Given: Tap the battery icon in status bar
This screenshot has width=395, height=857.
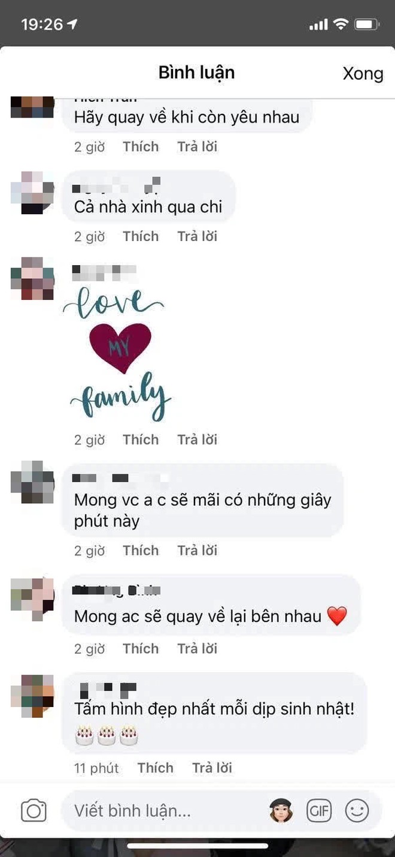Looking at the screenshot, I should point(366,25).
